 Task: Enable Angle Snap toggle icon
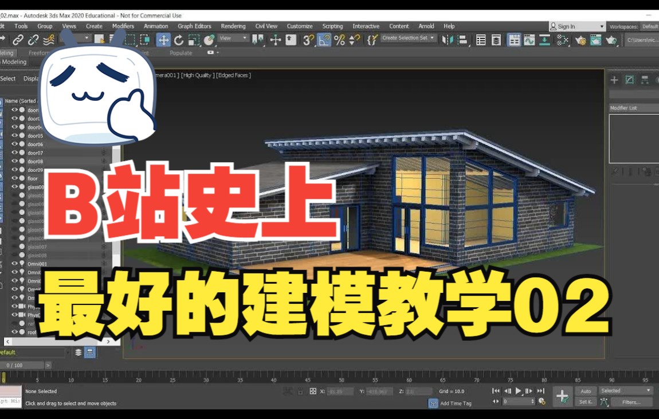[324, 40]
